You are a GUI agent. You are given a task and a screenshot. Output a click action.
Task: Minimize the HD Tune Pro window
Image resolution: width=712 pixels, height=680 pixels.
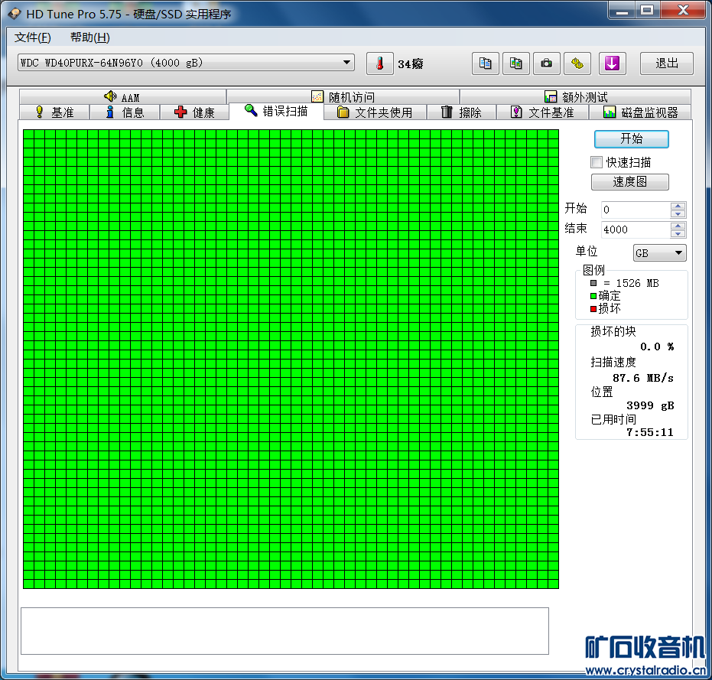622,10
